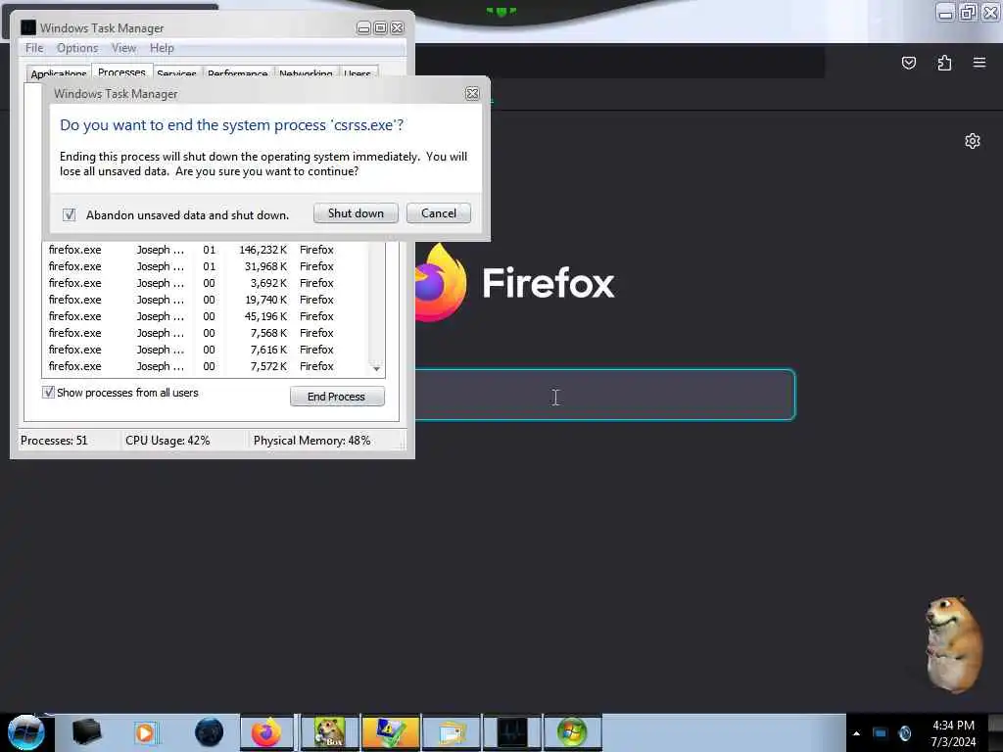1003x752 pixels.
Task: Open the Options menu in Task Manager
Action: coord(77,48)
